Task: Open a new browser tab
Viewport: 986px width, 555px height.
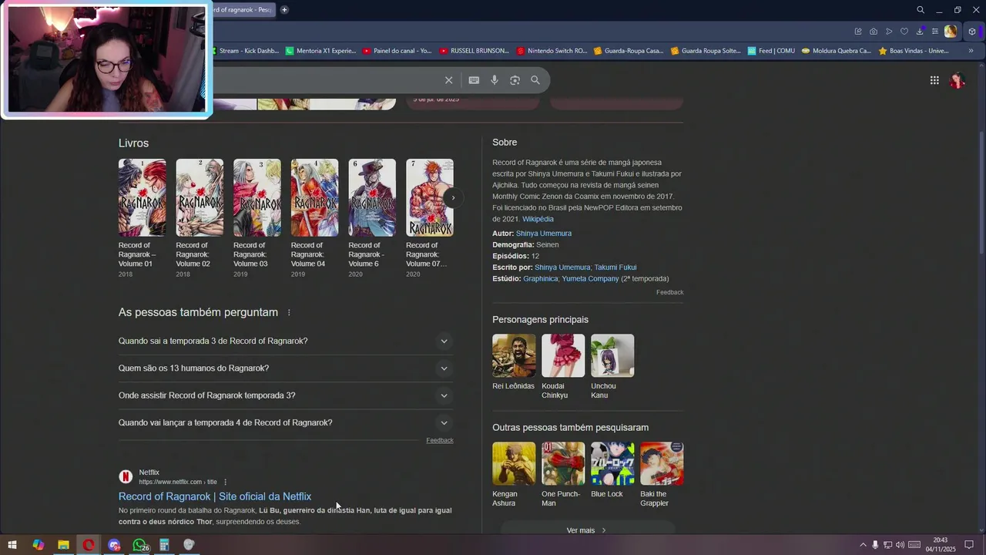Action: coord(284,9)
